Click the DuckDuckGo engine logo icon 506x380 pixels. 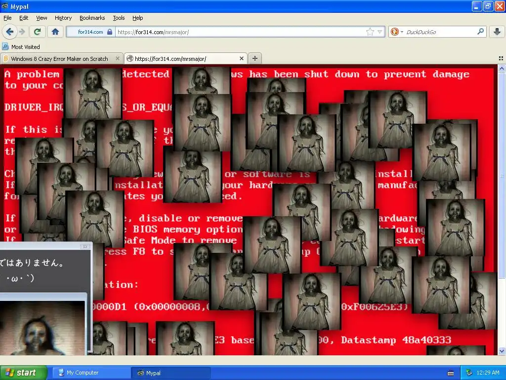click(x=394, y=32)
